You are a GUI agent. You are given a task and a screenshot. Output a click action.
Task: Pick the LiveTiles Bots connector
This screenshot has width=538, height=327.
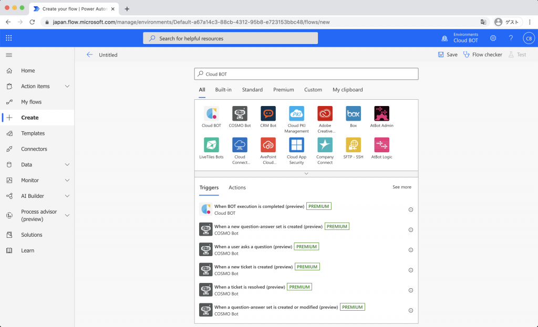pyautogui.click(x=211, y=145)
